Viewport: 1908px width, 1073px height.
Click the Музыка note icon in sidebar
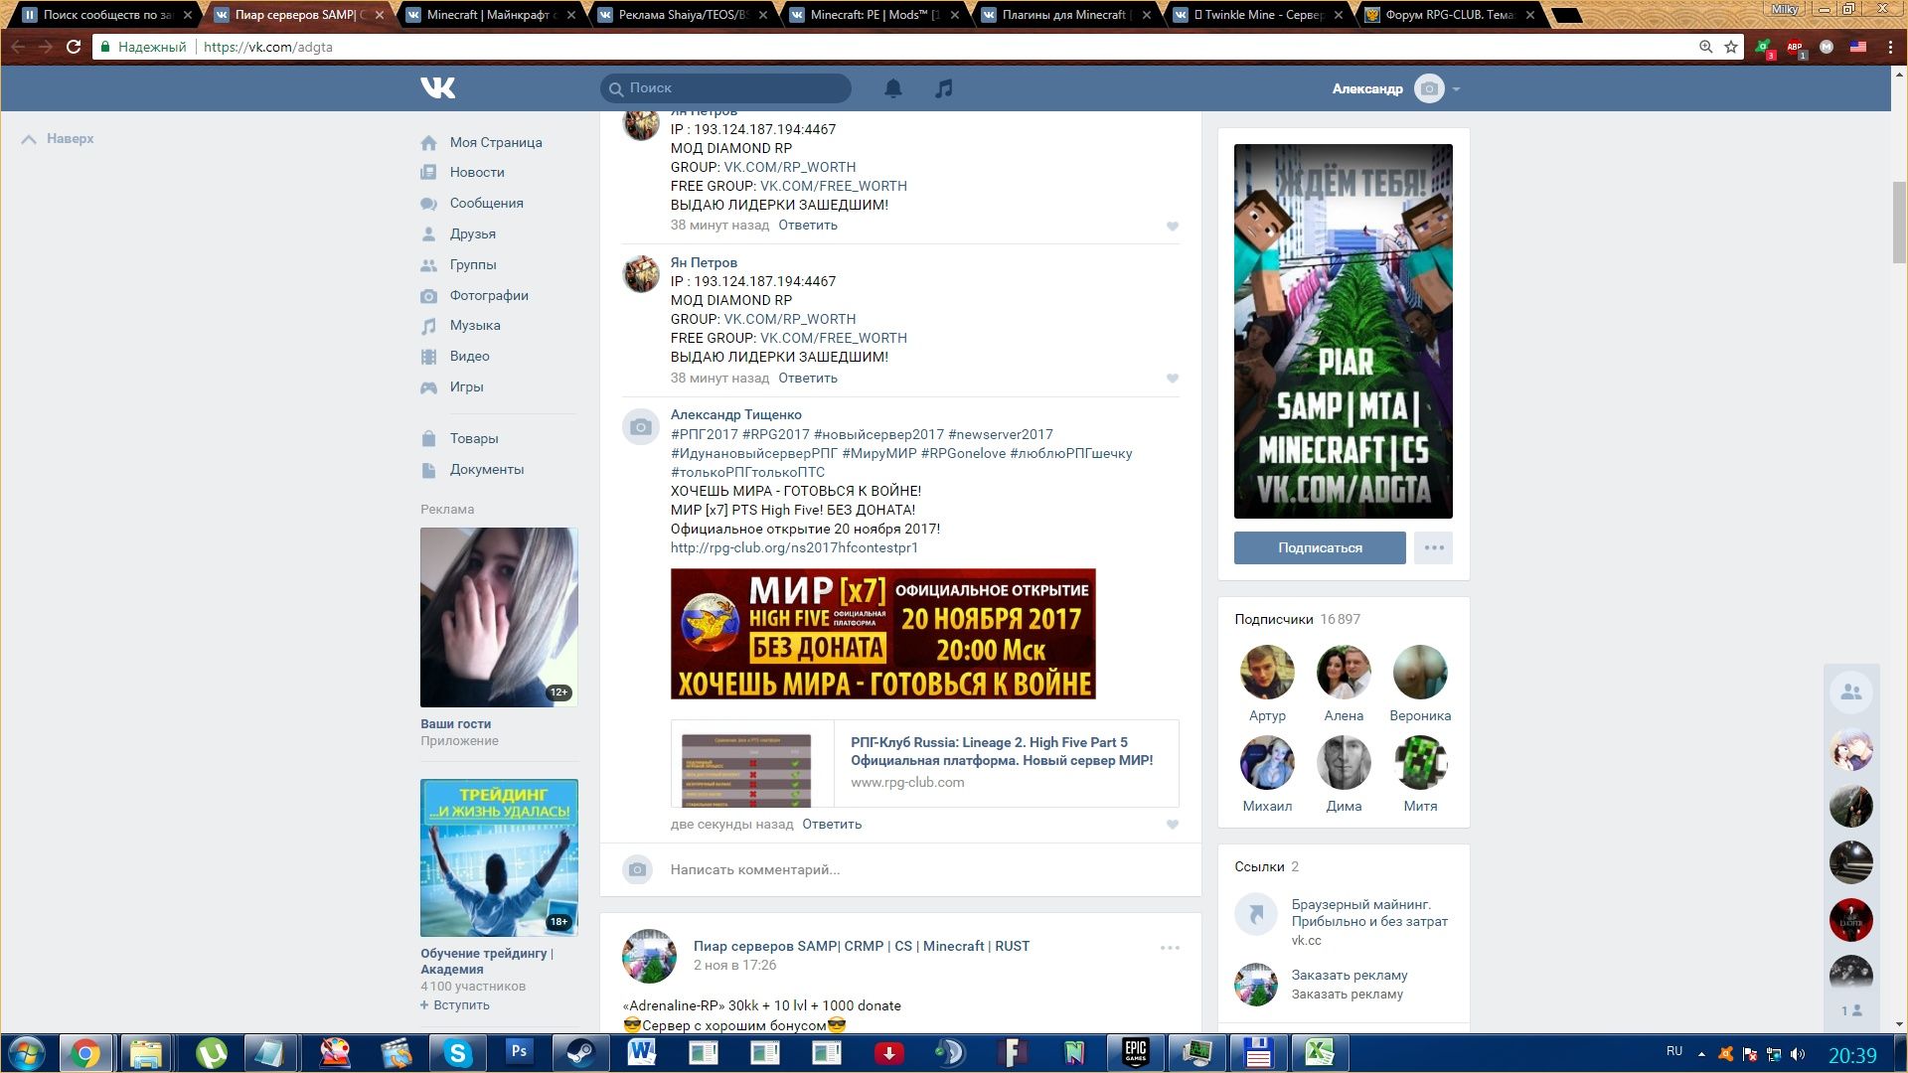click(x=428, y=325)
